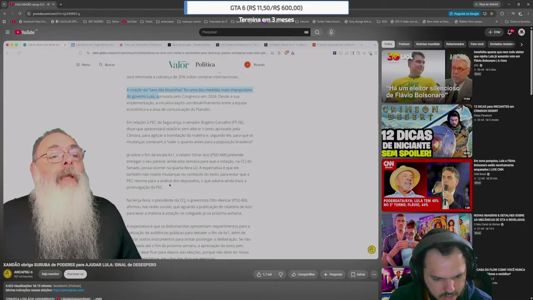Select the "Para você" filter chip
533x300 pixels.
pos(477,44)
